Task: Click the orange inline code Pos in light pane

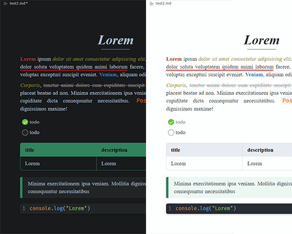Action: pos(287,101)
